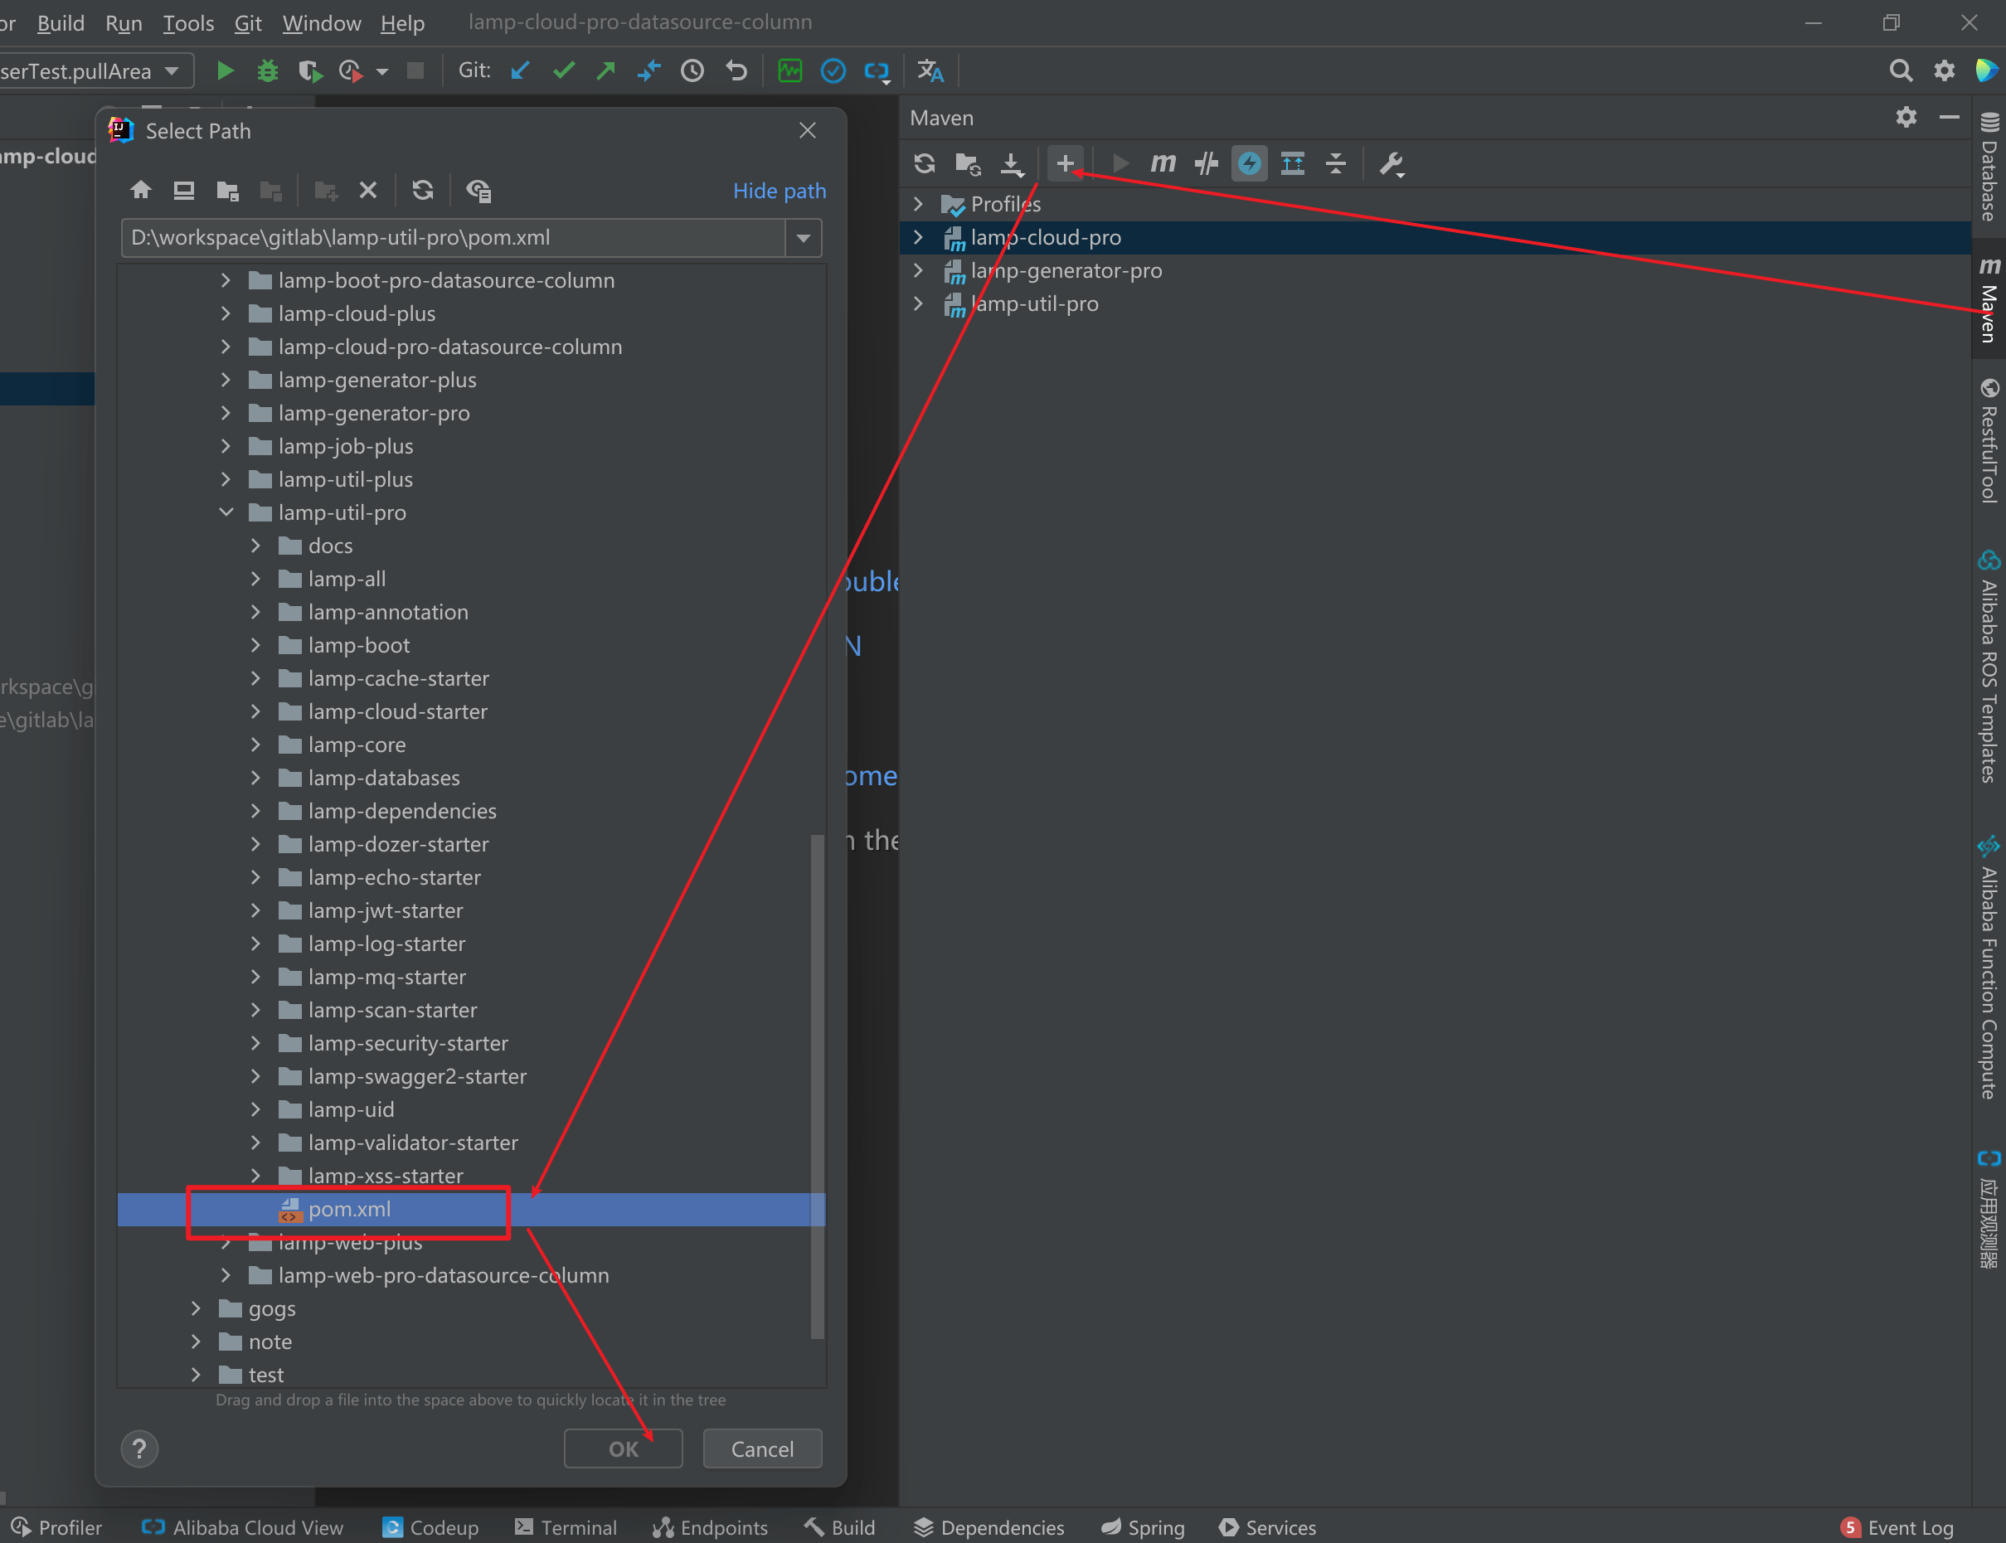This screenshot has height=1543, width=2006.
Task: Toggle Skip Tests Mode in Maven toolbar
Action: [1249, 164]
